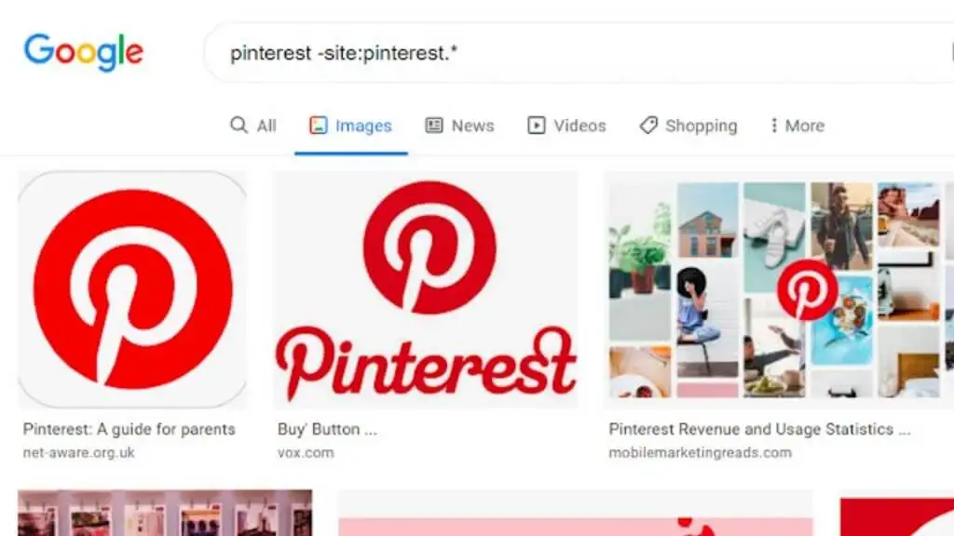The width and height of the screenshot is (954, 536).
Task: Click the magnifier icon beside All
Action: tap(238, 126)
